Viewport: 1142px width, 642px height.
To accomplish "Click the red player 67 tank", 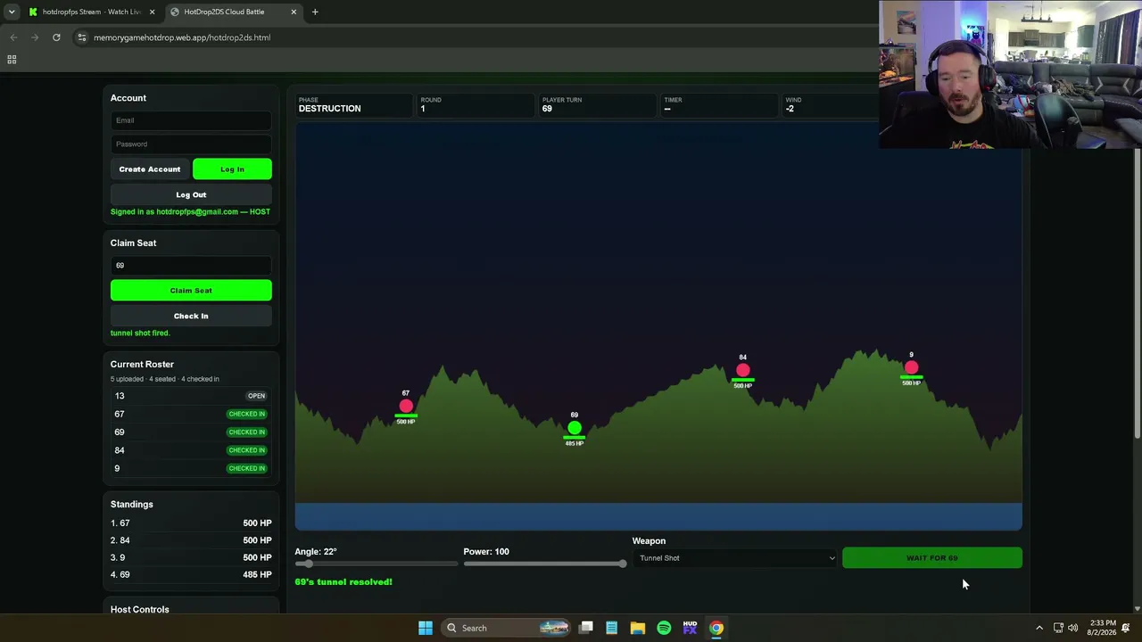I will click(x=406, y=407).
